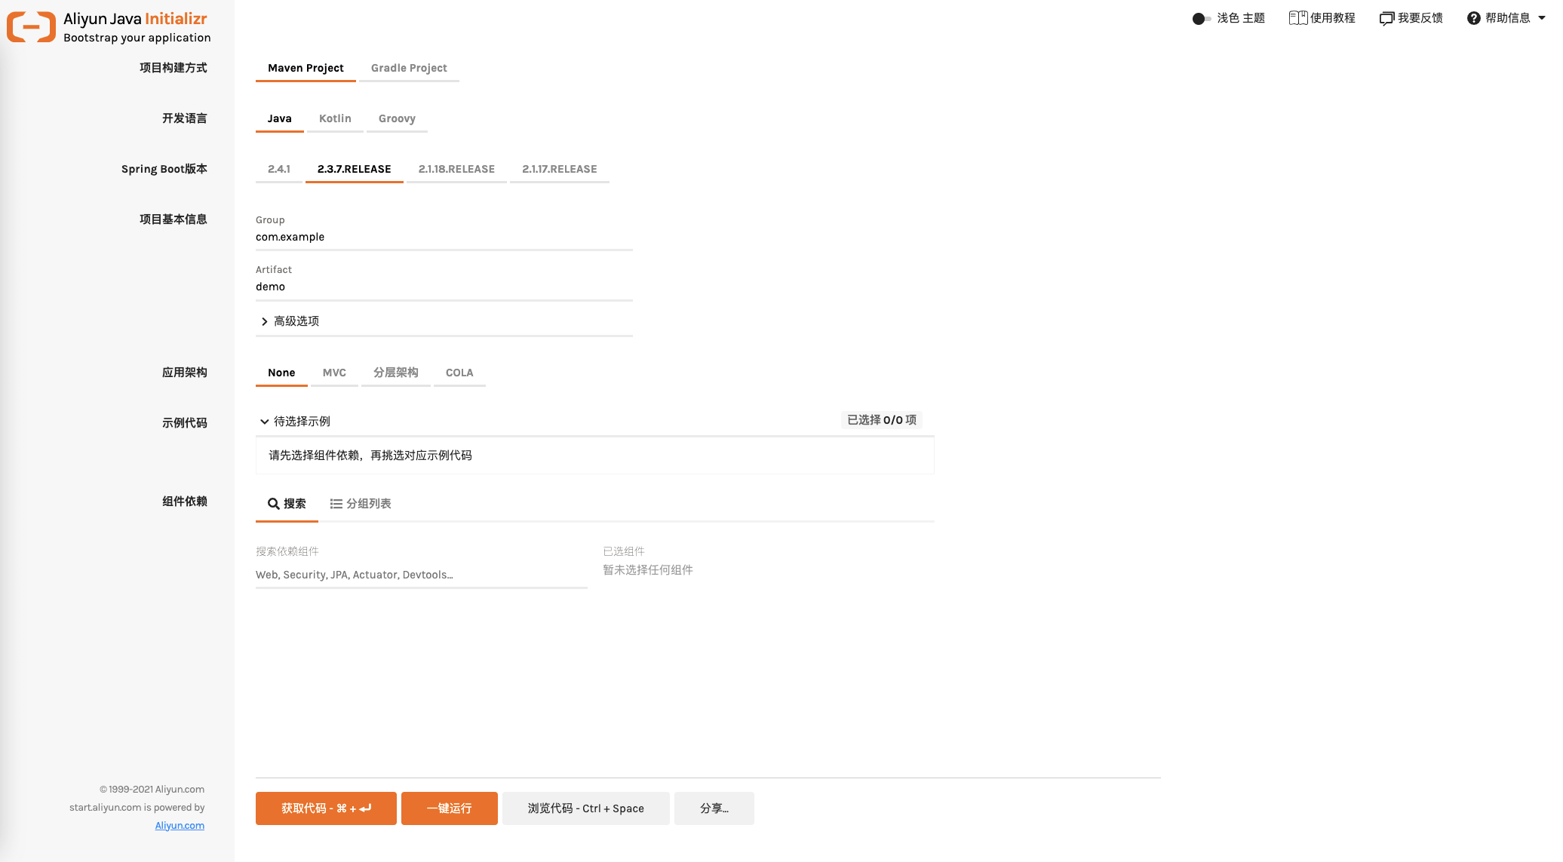Click the dependency search input field
Screen dimensions: 1563x862
[421, 575]
